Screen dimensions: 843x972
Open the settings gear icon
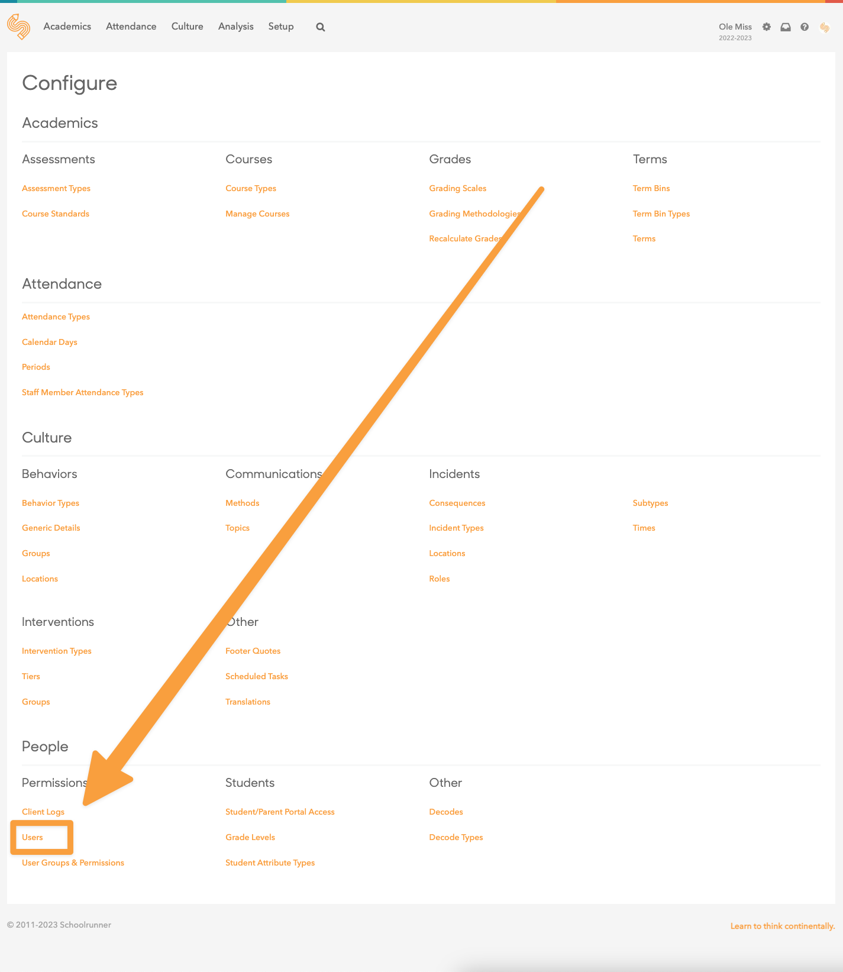[767, 27]
